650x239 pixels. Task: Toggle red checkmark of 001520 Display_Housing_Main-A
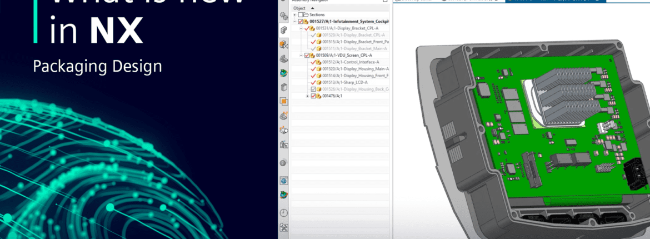tap(313, 69)
